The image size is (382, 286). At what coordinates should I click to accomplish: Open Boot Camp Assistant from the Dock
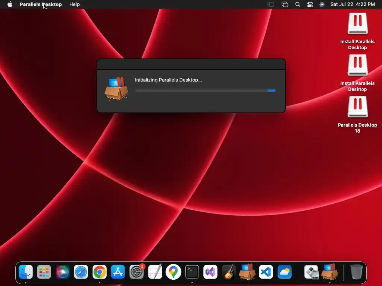click(311, 271)
